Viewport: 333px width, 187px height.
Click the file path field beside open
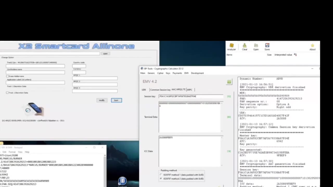[x=50, y=54]
